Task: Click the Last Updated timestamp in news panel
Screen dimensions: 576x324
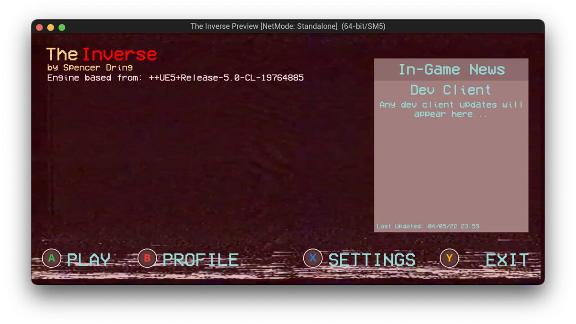Action: [428, 226]
